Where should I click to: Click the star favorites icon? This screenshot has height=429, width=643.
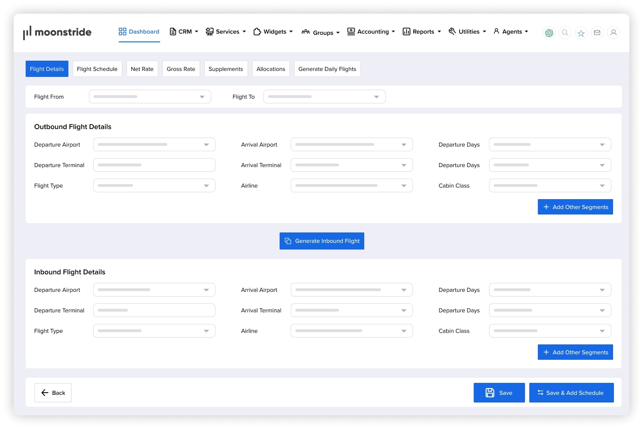(x=581, y=33)
